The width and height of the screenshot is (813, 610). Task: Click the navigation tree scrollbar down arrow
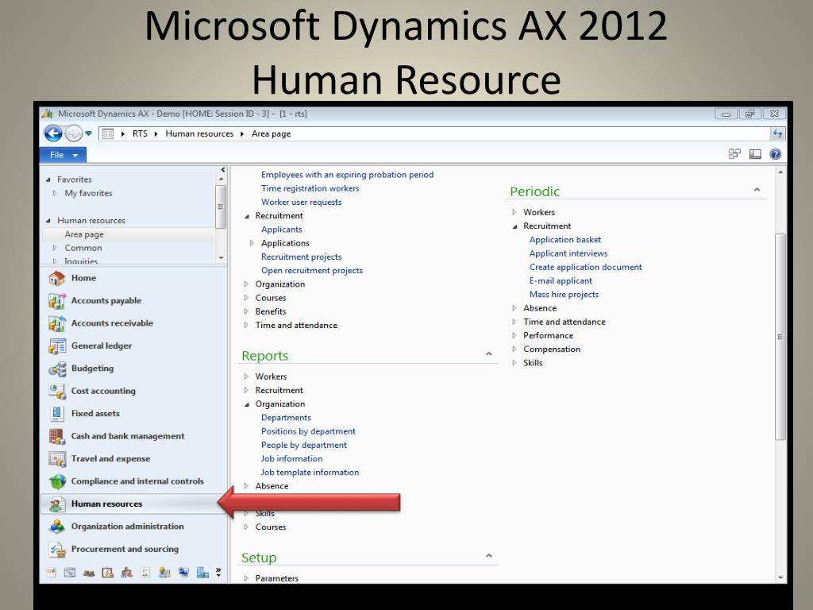[222, 258]
